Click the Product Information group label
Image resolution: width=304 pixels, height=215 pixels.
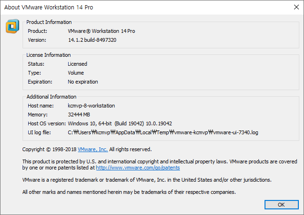tap(49, 22)
